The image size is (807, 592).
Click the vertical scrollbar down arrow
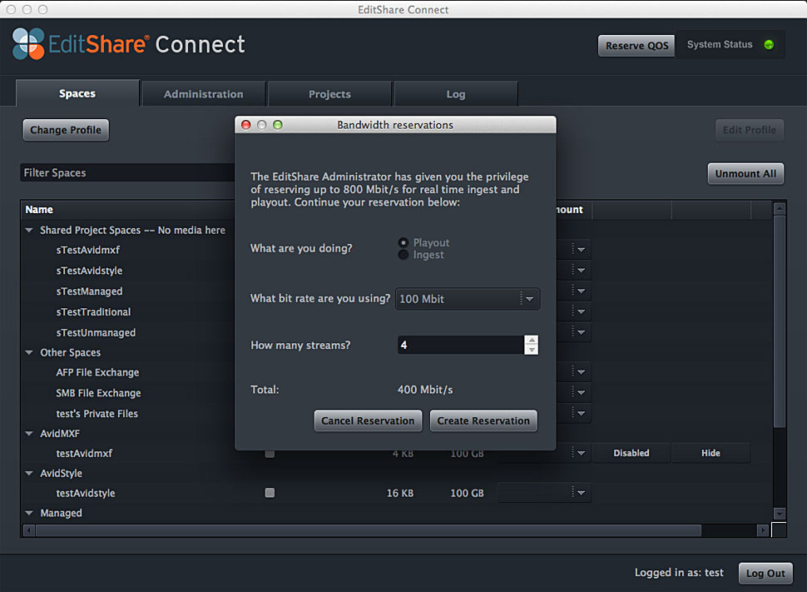780,513
